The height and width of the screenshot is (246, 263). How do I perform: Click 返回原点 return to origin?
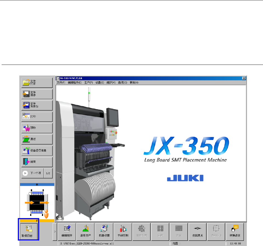[x=197, y=231]
